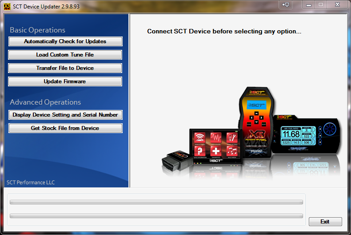
Task: Click Automatically Check for Updates button
Action: (x=65, y=41)
